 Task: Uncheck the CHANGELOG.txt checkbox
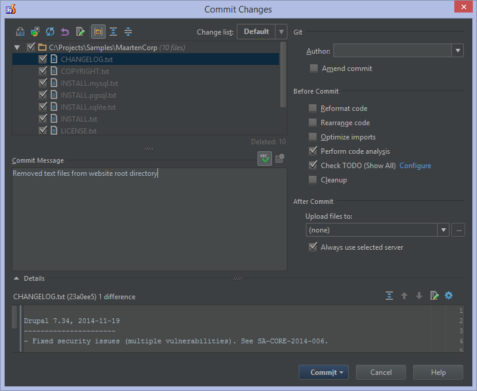point(43,58)
